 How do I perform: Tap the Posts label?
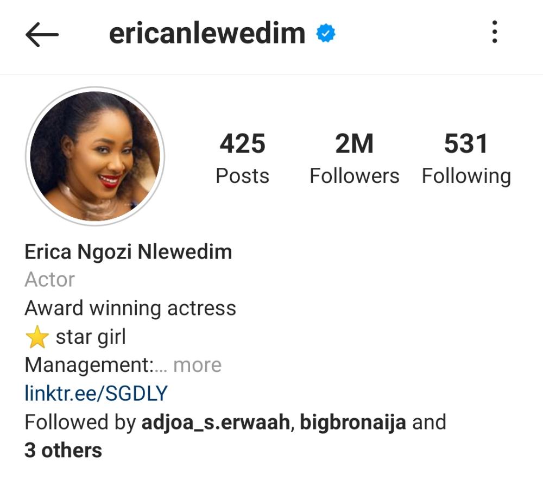[242, 176]
